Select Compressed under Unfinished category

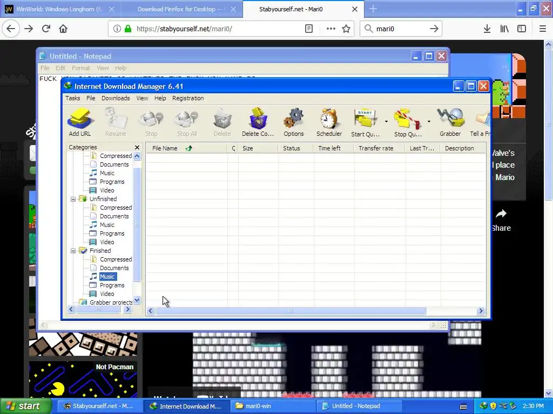(116, 208)
